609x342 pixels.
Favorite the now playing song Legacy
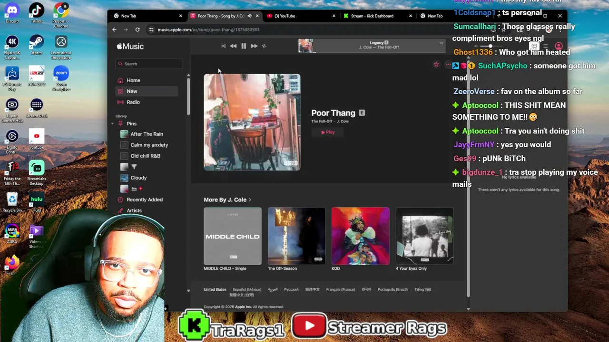tap(442, 43)
